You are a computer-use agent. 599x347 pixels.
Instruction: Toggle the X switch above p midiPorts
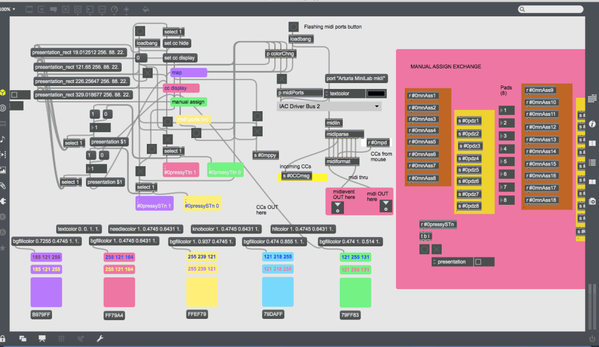click(282, 79)
